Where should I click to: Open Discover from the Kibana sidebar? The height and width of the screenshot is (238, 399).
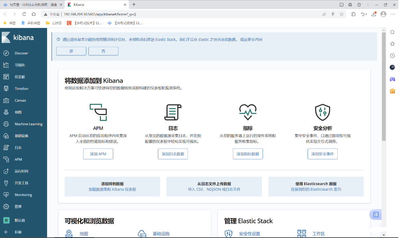pyautogui.click(x=21, y=53)
